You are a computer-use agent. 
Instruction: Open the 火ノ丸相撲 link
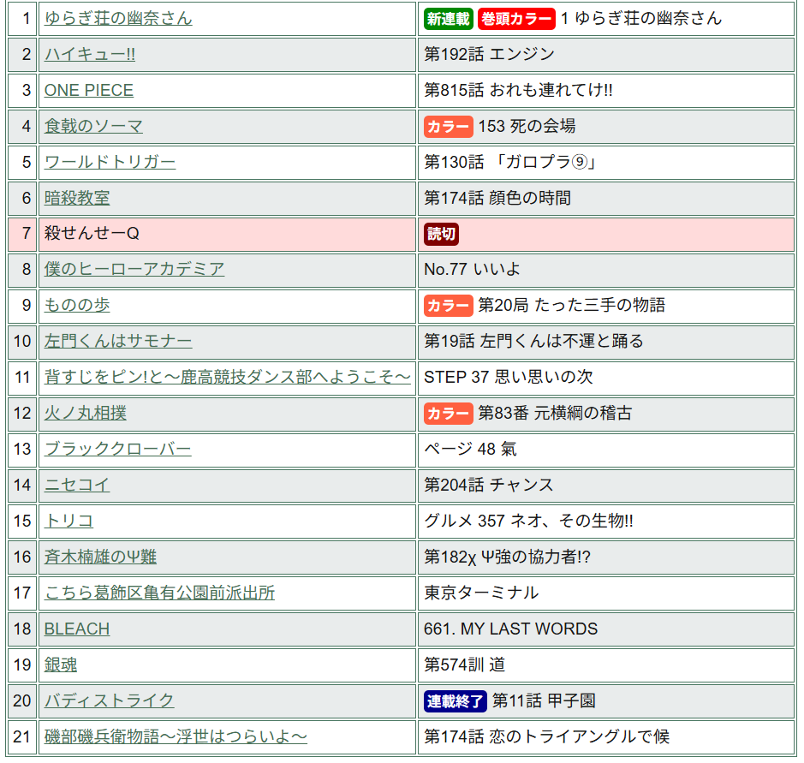tap(86, 413)
